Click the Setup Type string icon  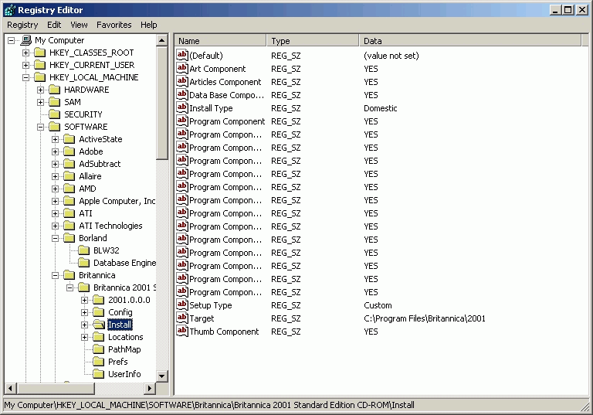[182, 305]
